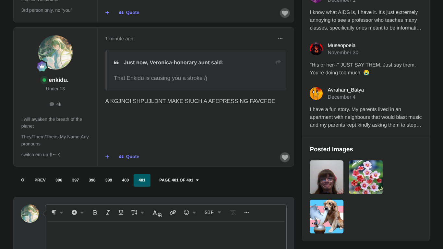Click the PREV page link

pos(40,180)
